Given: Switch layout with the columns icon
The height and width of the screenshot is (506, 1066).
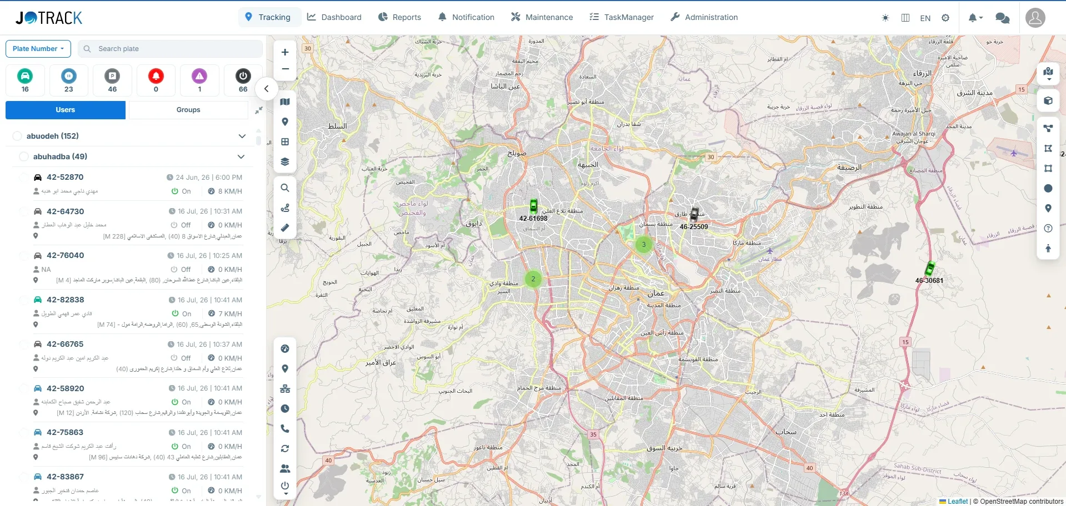Looking at the screenshot, I should [x=905, y=18].
